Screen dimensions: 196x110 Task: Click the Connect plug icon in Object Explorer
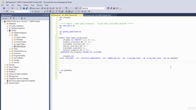[11, 18]
